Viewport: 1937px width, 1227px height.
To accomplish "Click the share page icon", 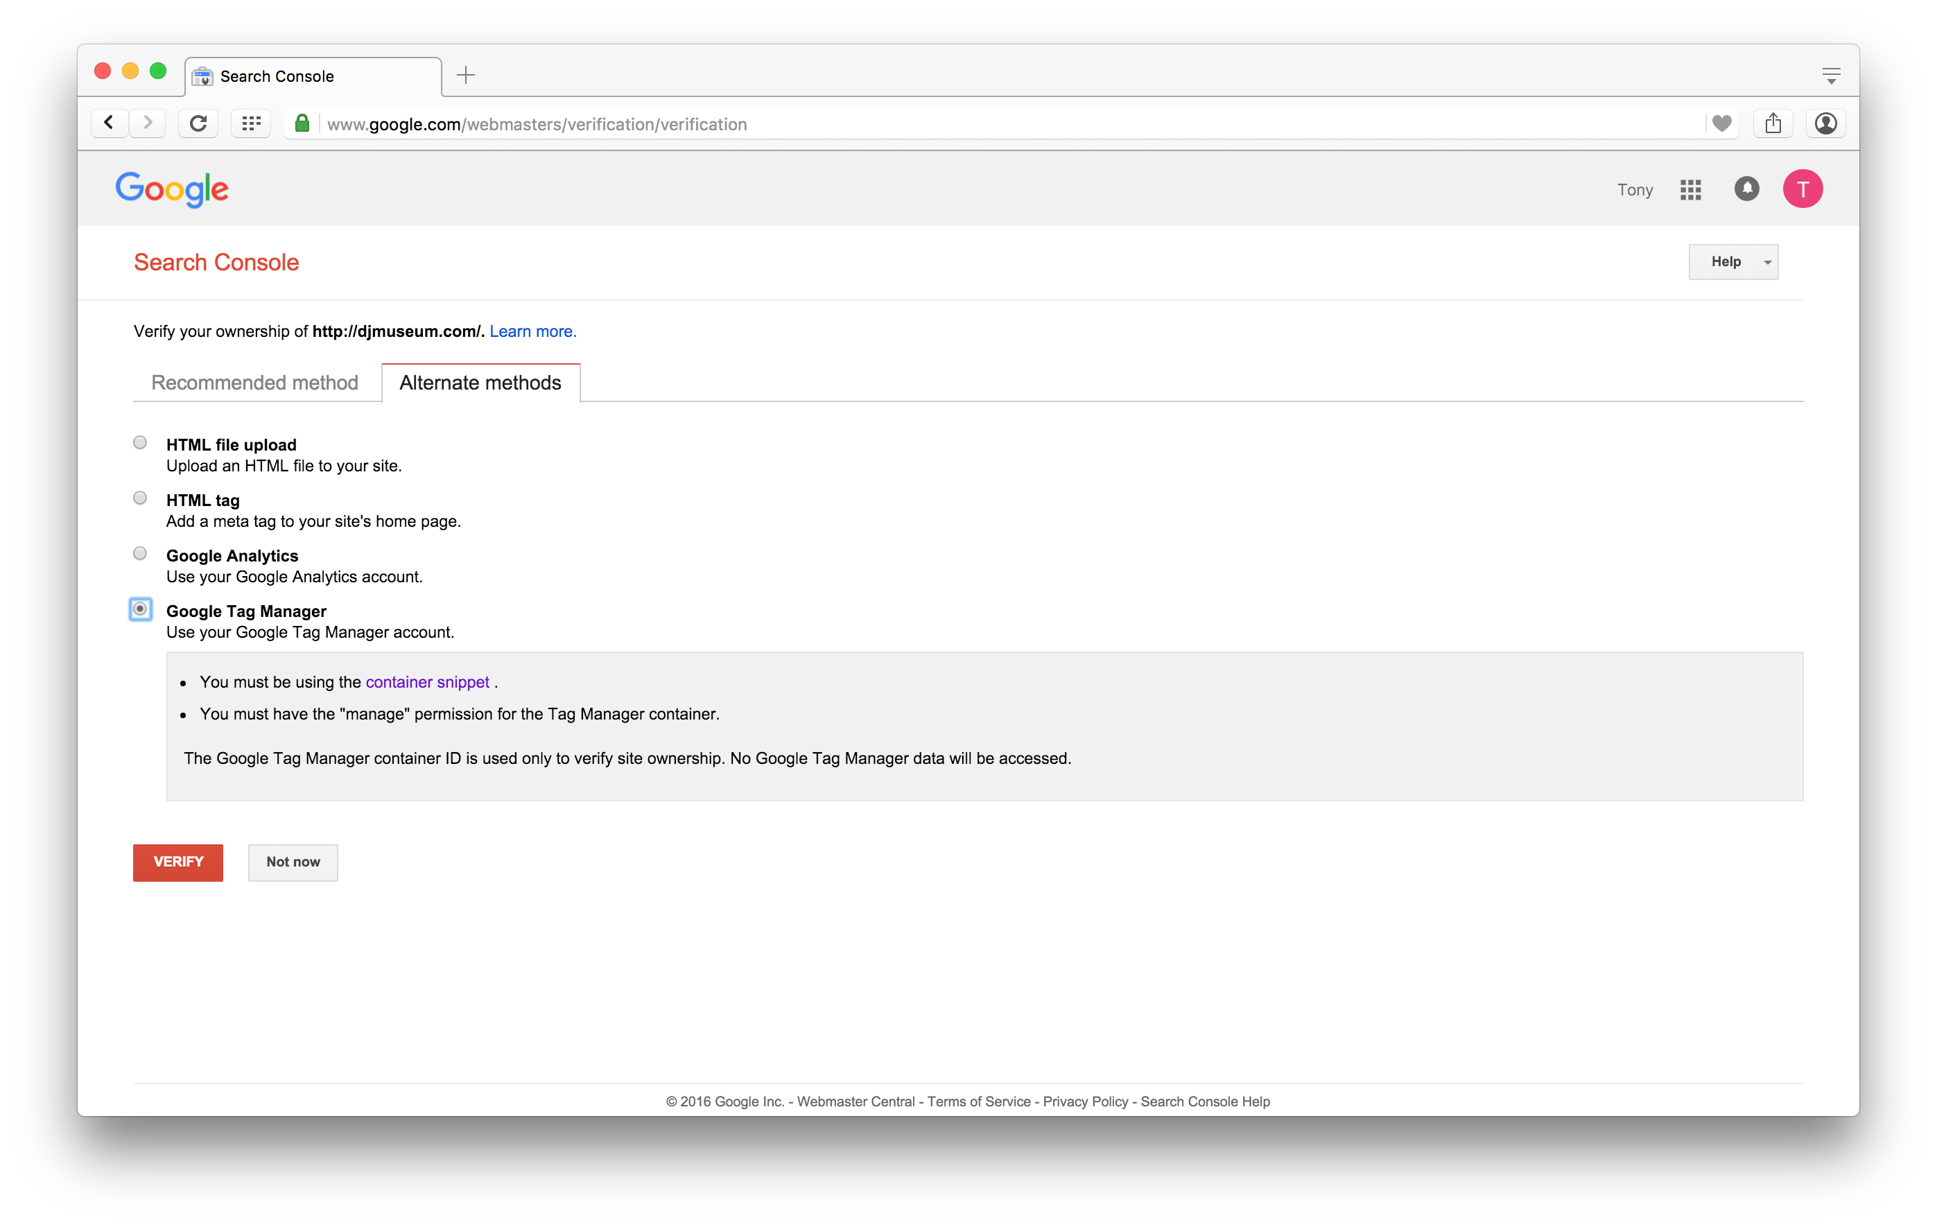I will tap(1773, 123).
